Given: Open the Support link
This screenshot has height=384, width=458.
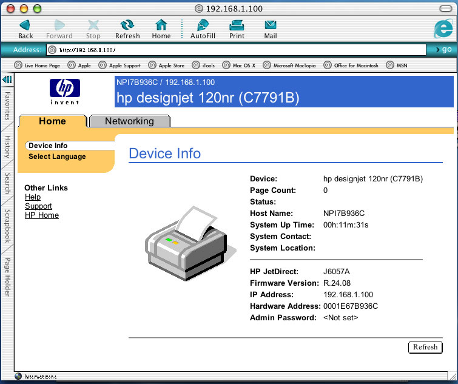Looking at the screenshot, I should tap(38, 206).
